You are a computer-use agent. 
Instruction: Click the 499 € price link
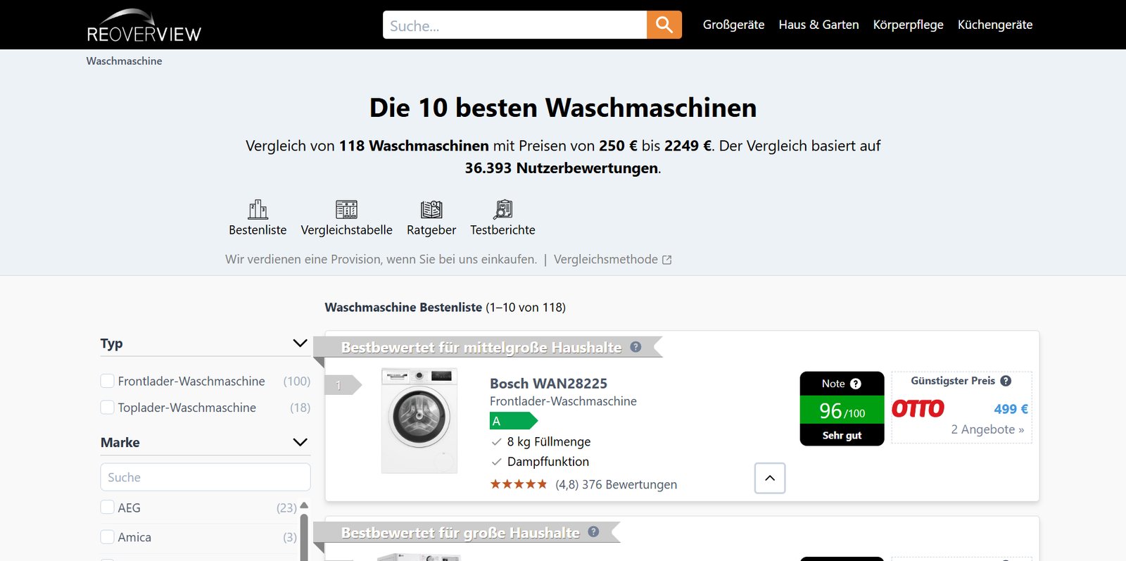click(1011, 409)
